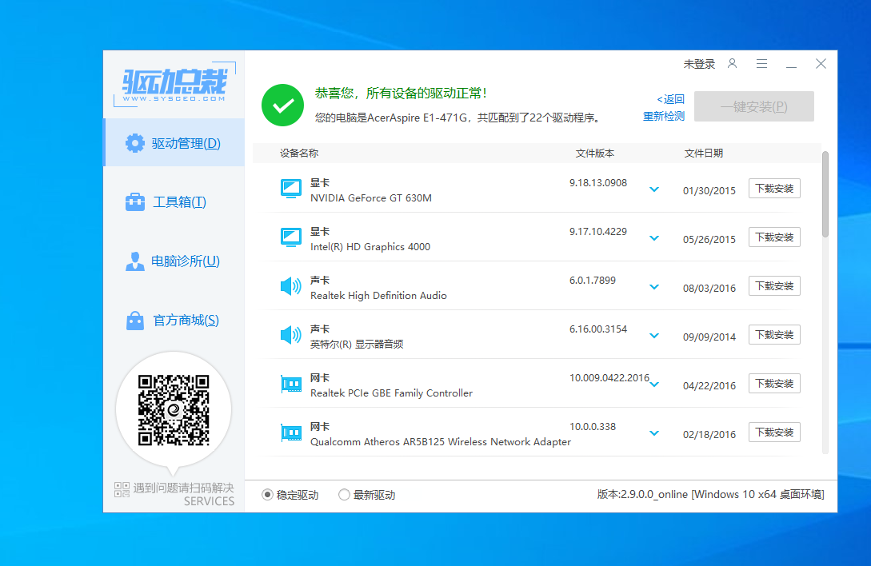Expand version dropdown for Realtek High Definition Audio
871x566 pixels.
(x=654, y=287)
